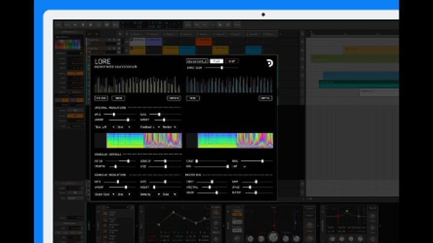Viewport: 433px width, 243px height.
Task: Click the Stop button in LORE header
Action: click(232, 61)
